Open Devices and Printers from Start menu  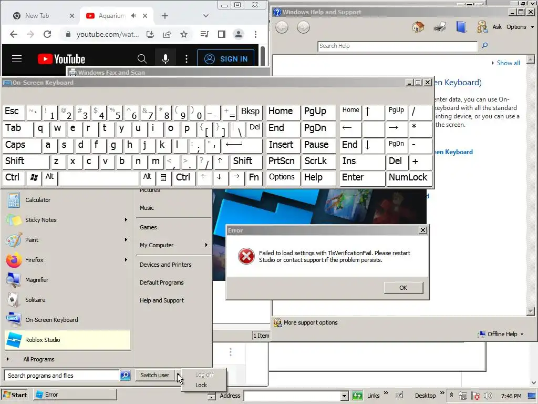pyautogui.click(x=165, y=265)
